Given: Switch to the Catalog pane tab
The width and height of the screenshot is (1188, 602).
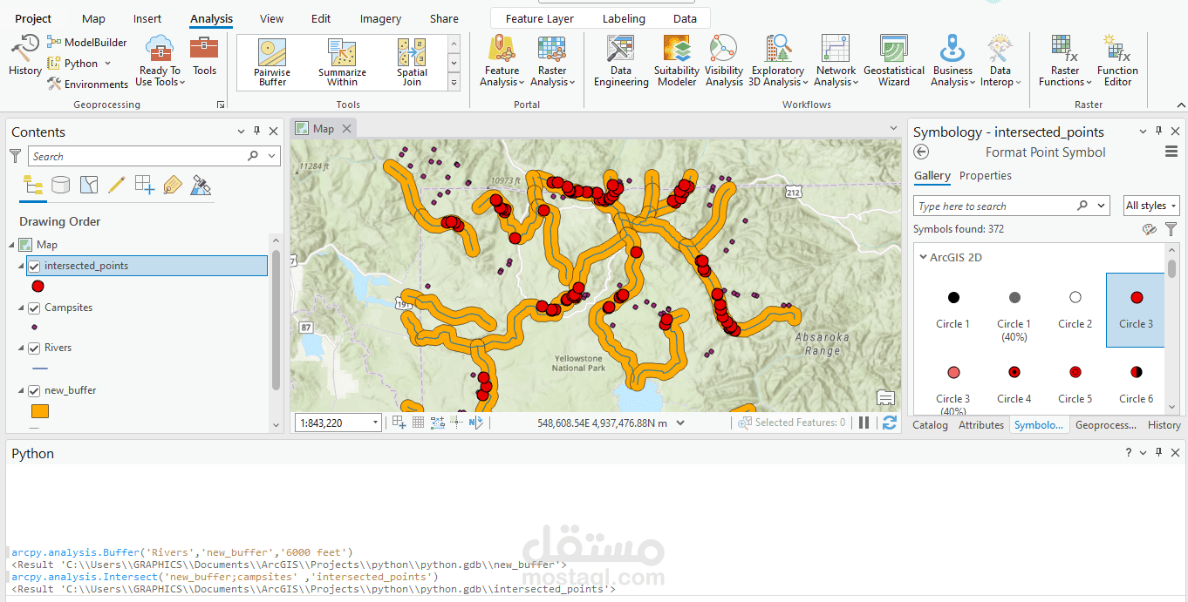Looking at the screenshot, I should (x=930, y=425).
